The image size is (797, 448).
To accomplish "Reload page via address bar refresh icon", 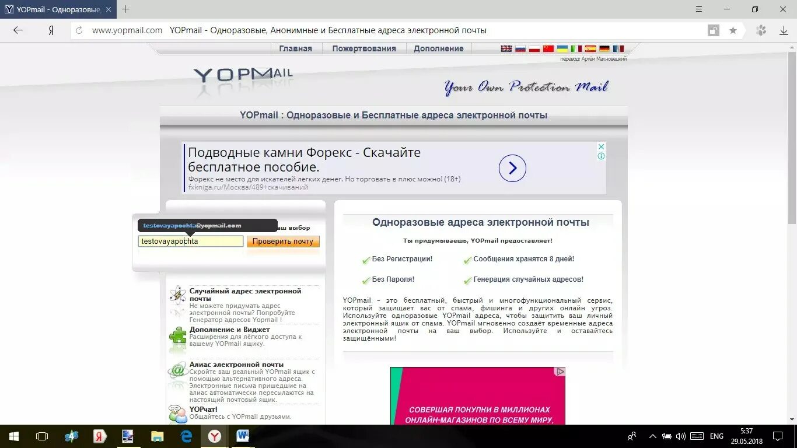I will pos(79,30).
